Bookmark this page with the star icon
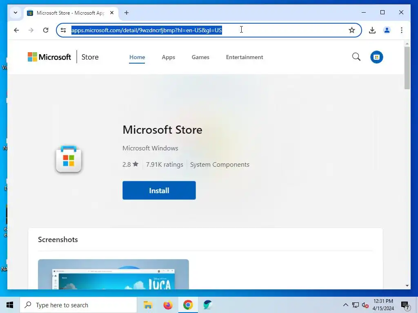The image size is (418, 313). (x=351, y=30)
